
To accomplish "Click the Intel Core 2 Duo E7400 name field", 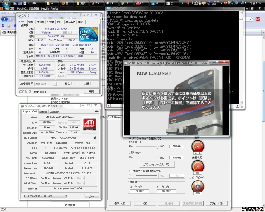I will (56, 29).
